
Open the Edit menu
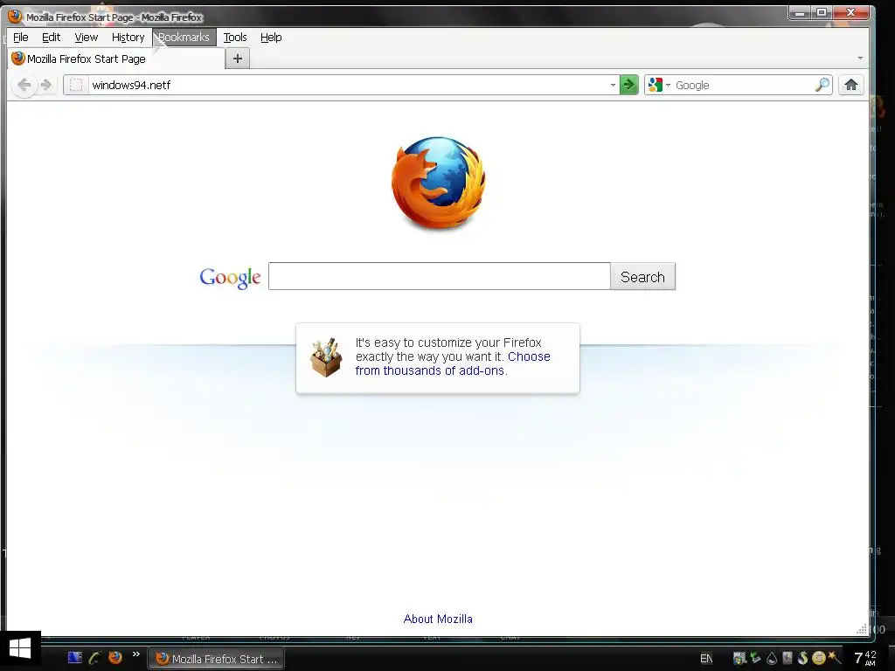click(x=51, y=37)
